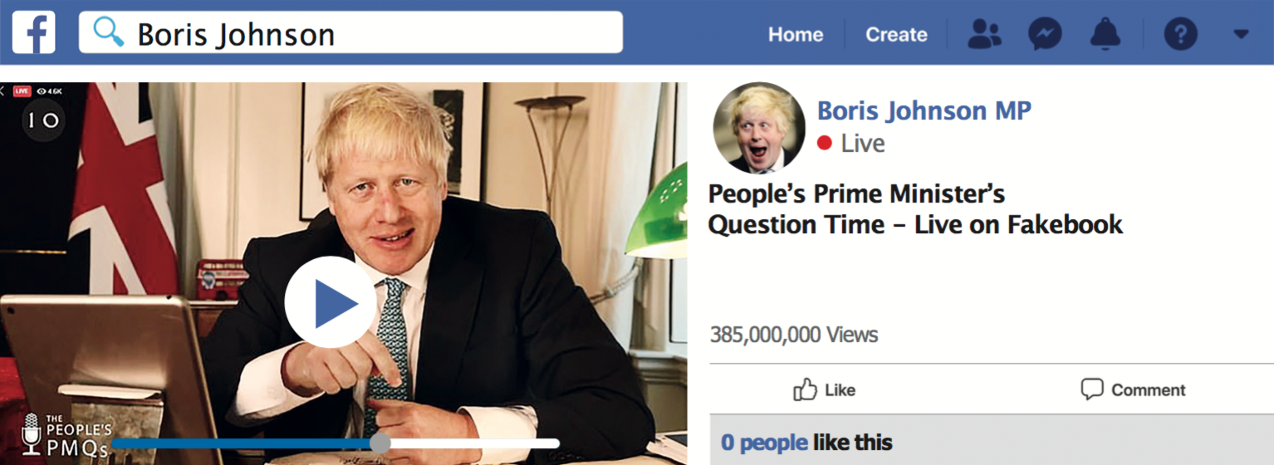The height and width of the screenshot is (465, 1274).
Task: Open the friend requests icon
Action: (x=985, y=34)
